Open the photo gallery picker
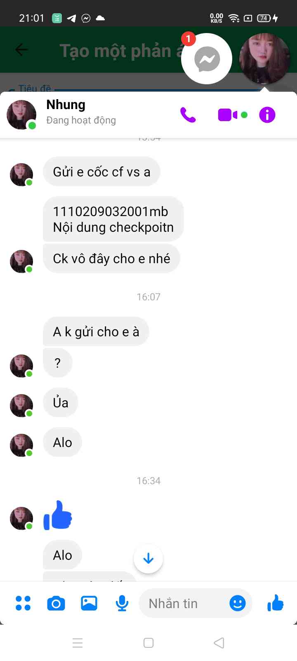This screenshot has height=661, width=297. [x=89, y=604]
